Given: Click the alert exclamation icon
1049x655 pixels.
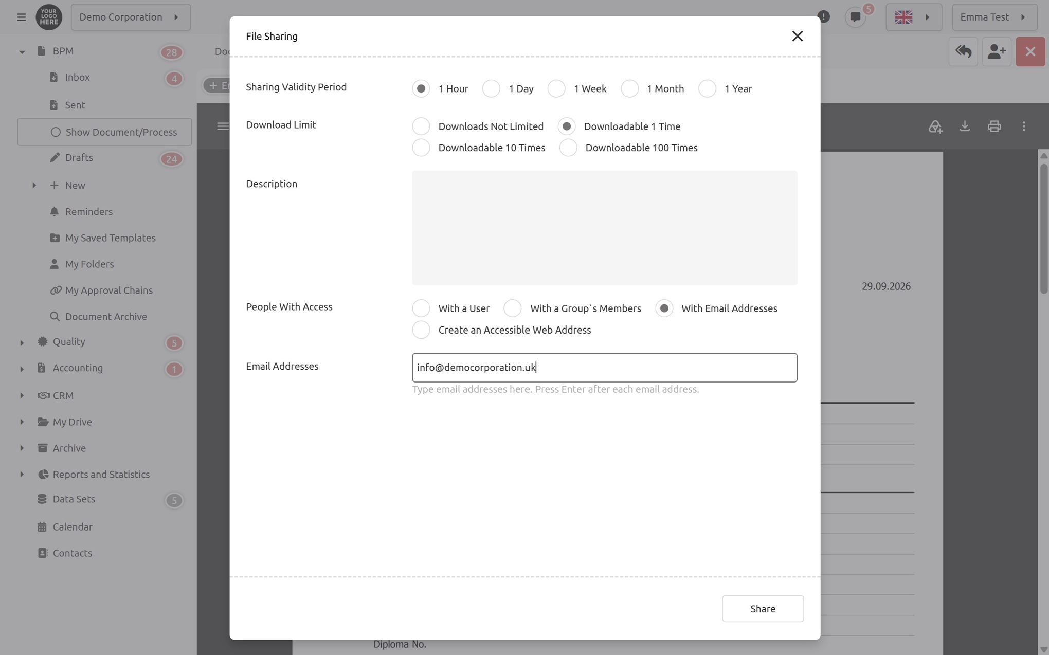Looking at the screenshot, I should pyautogui.click(x=824, y=17).
